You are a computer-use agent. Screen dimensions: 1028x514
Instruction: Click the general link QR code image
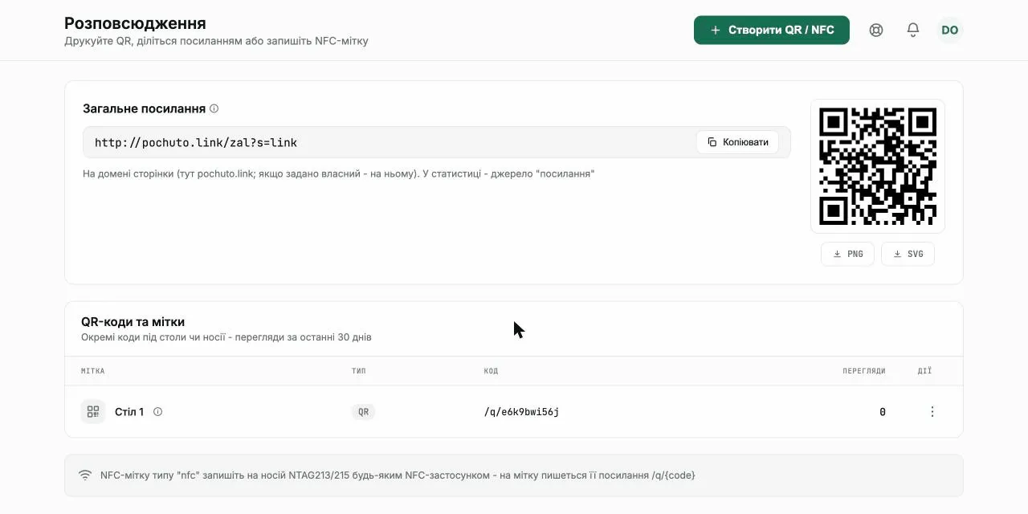(878, 166)
